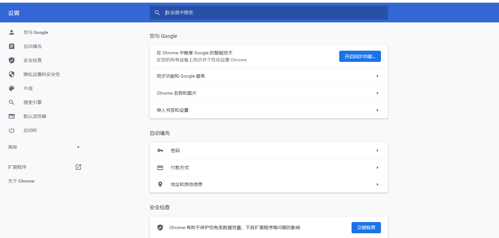The image size is (499, 238).
Task: Click the palette icon beside 外观
Action: click(x=11, y=88)
